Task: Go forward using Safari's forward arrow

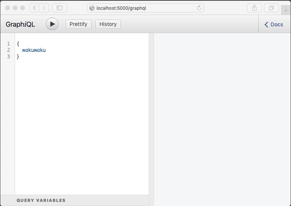Action: pos(44,8)
